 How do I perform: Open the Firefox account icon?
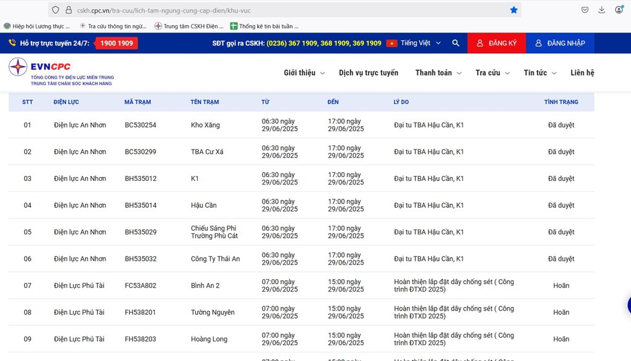point(620,10)
